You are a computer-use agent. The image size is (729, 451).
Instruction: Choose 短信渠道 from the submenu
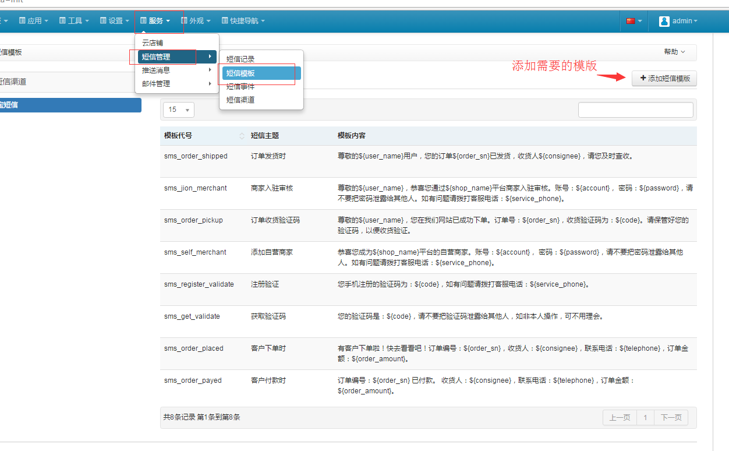pos(240,100)
